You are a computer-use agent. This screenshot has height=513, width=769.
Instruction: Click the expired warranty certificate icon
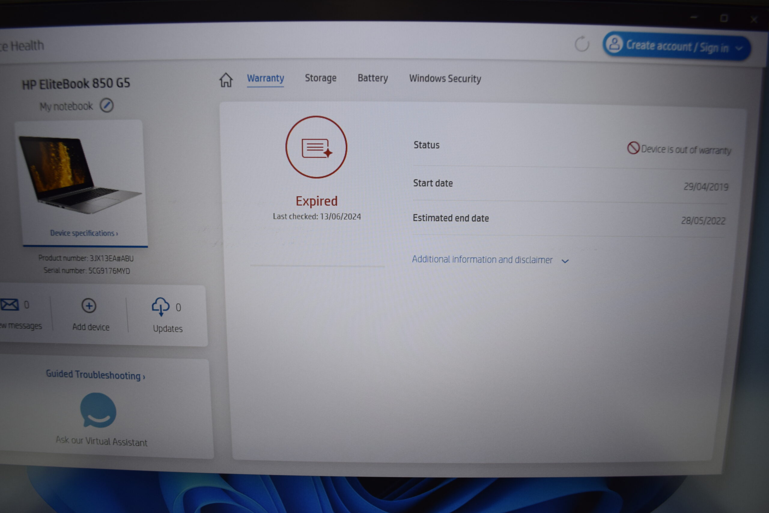pyautogui.click(x=316, y=147)
